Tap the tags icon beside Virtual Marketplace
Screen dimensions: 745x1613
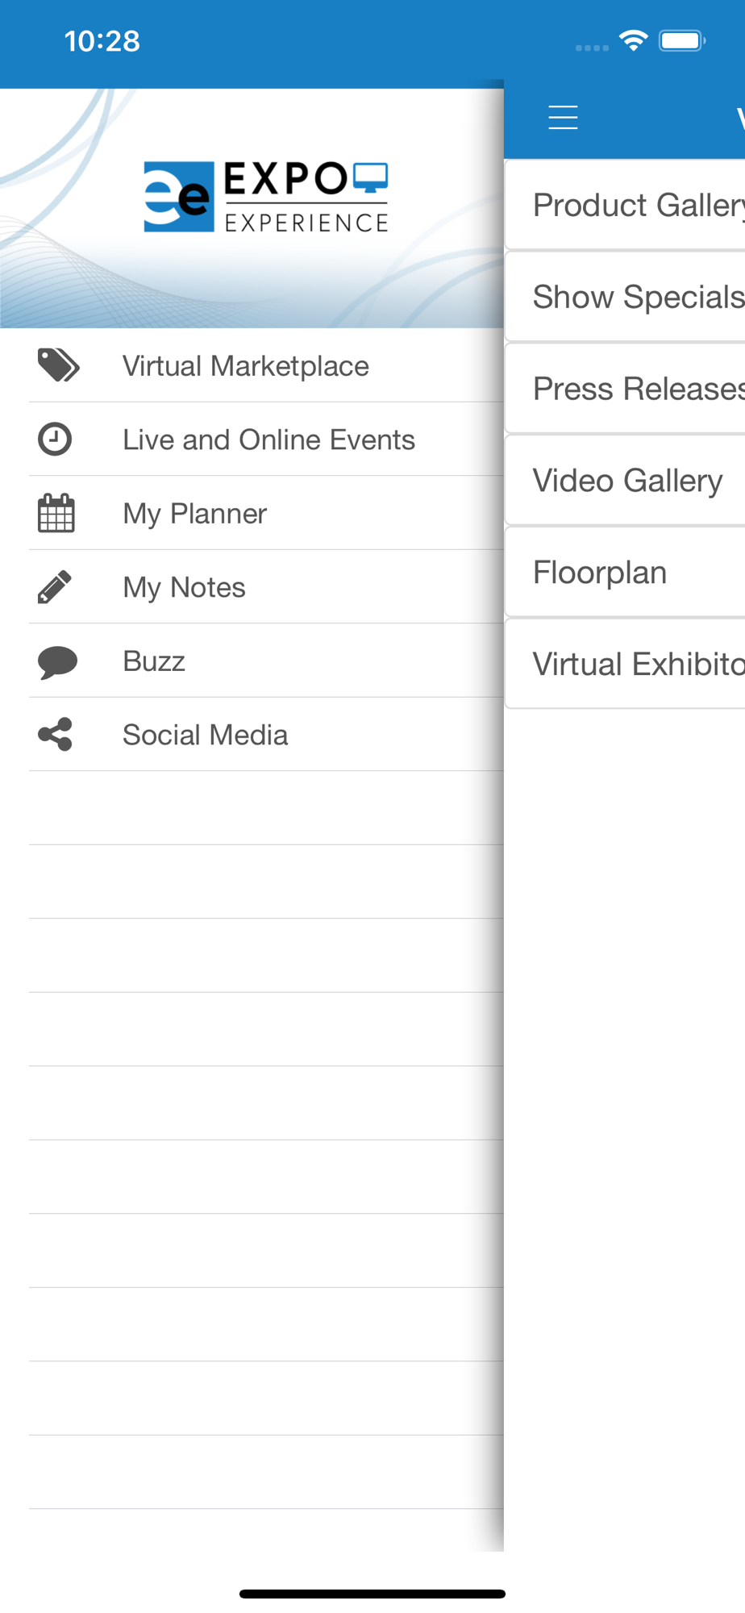point(58,365)
